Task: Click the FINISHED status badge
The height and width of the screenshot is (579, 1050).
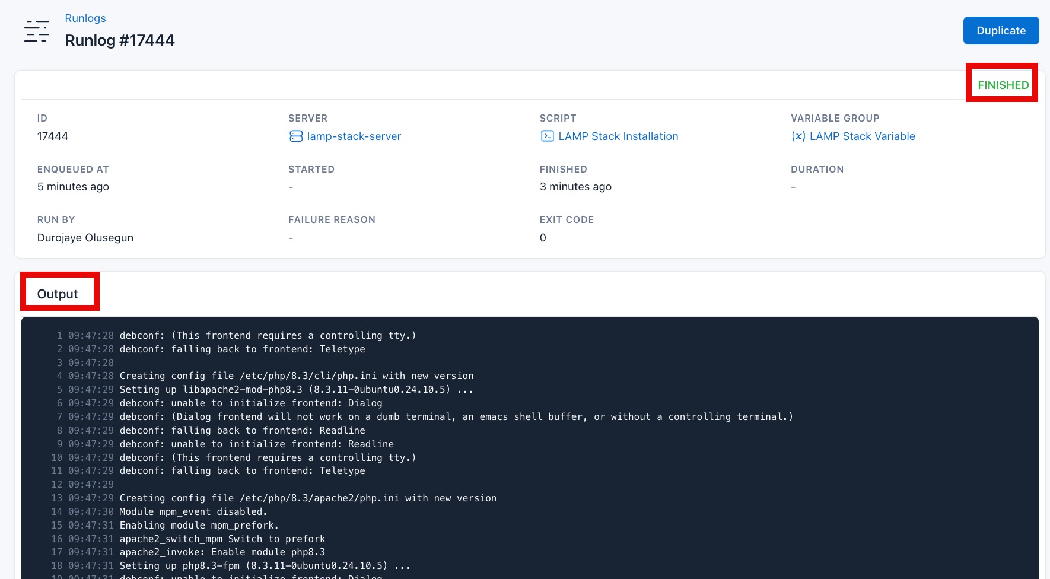Action: 1003,84
